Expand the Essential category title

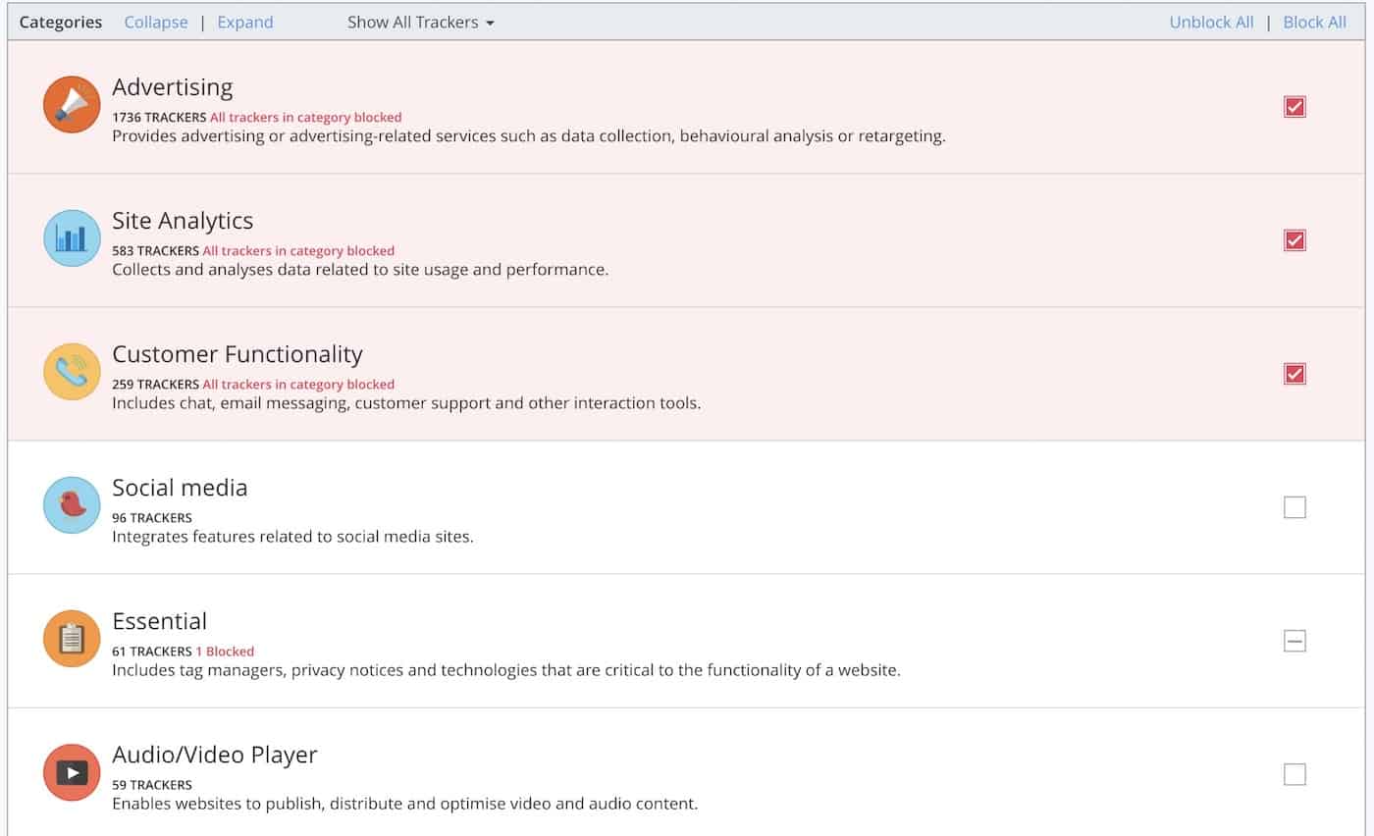[160, 621]
